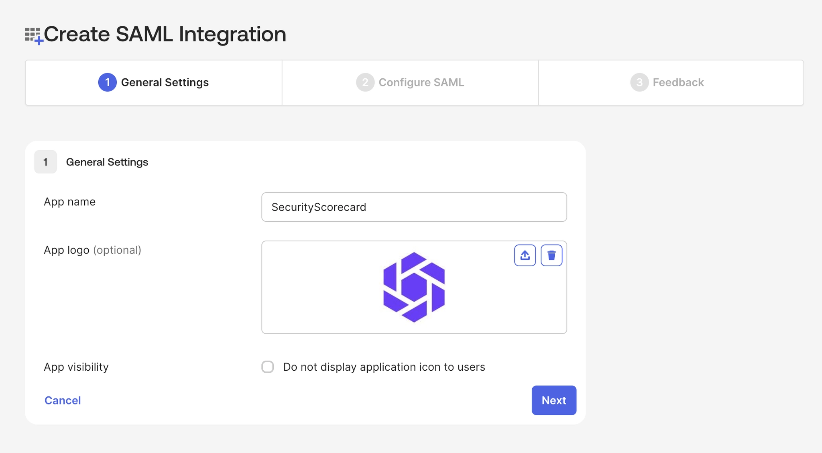This screenshot has height=453, width=822.
Task: Click the App logo optional label
Action: pos(92,250)
